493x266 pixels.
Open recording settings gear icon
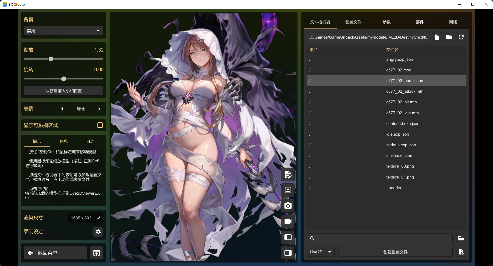[98, 232]
